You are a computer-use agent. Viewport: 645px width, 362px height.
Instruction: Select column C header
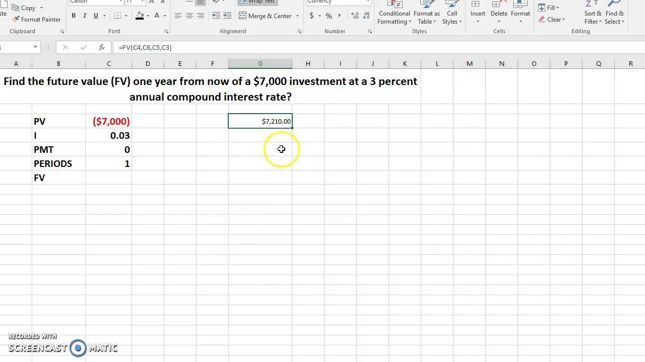click(x=109, y=63)
